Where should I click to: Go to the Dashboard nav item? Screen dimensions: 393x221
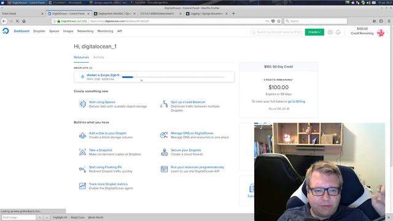21,31
